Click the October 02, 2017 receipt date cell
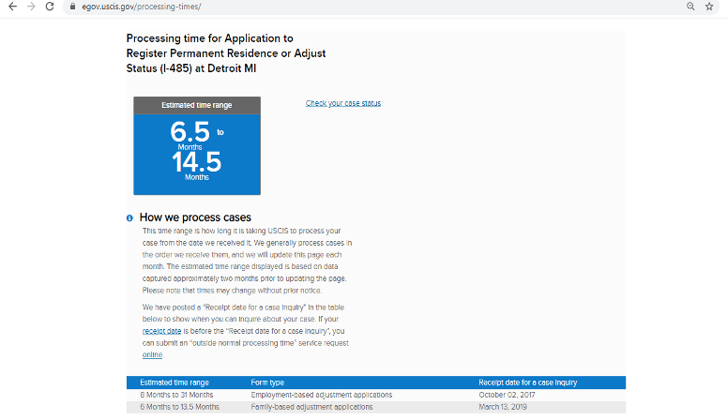The height and width of the screenshot is (420, 728). click(x=507, y=395)
